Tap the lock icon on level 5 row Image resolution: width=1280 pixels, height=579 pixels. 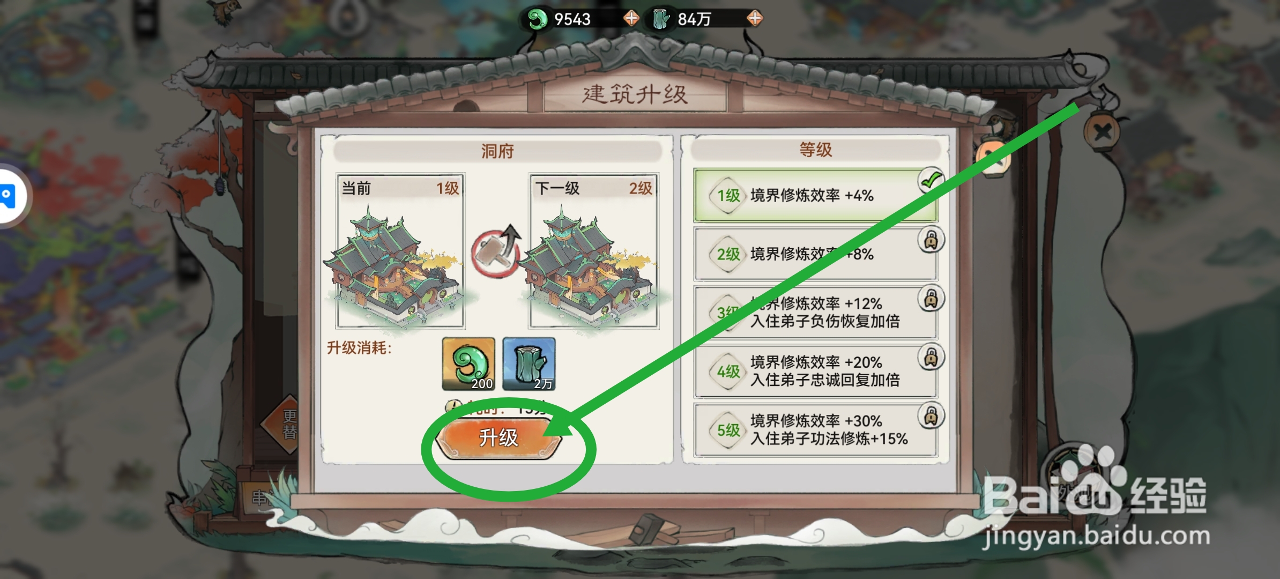pyautogui.click(x=931, y=416)
